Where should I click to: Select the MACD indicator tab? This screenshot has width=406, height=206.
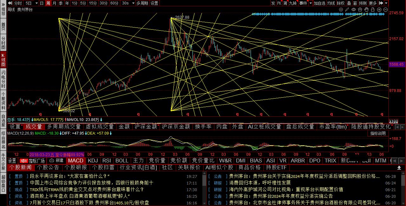(75, 161)
